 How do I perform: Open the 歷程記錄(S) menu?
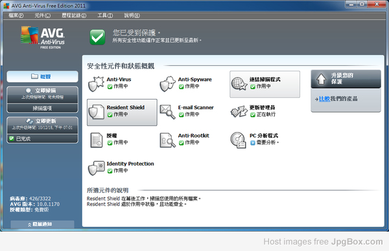point(74,16)
